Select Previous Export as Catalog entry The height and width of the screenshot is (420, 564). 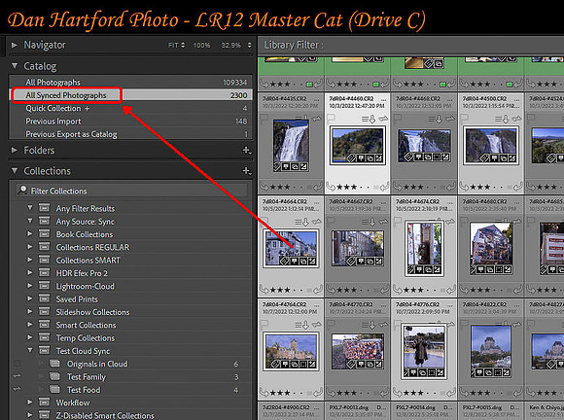tap(130, 134)
